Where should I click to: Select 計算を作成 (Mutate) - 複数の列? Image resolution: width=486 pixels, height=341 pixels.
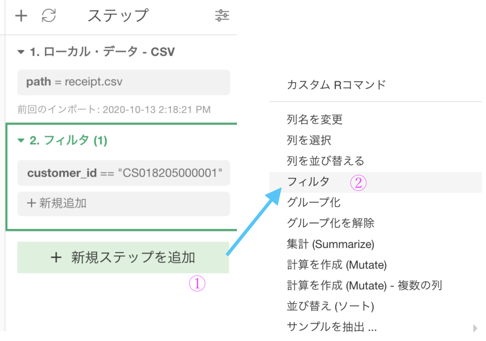364,286
